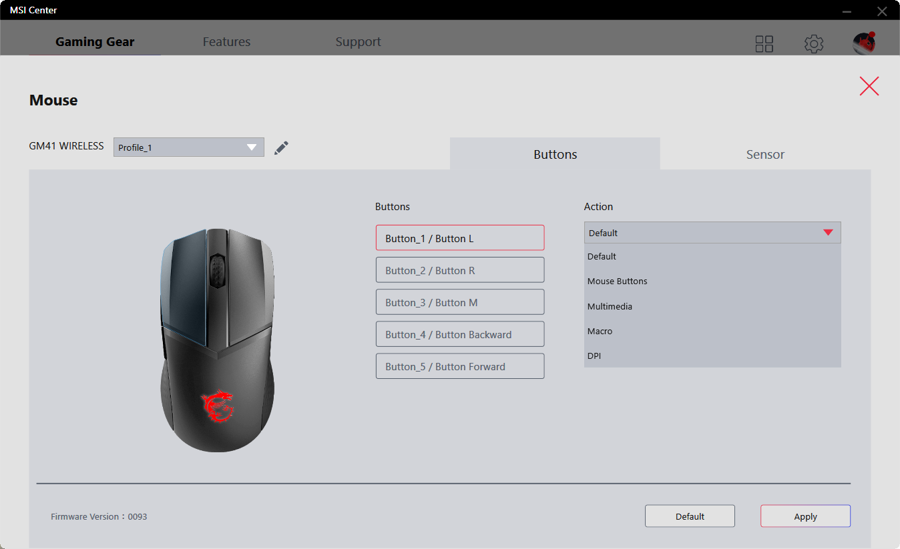This screenshot has height=549, width=900.
Task: Open the Support tab
Action: pyautogui.click(x=358, y=41)
